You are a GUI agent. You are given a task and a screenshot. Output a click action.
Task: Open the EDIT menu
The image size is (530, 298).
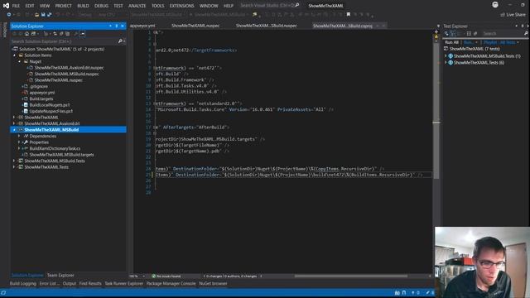30,6
